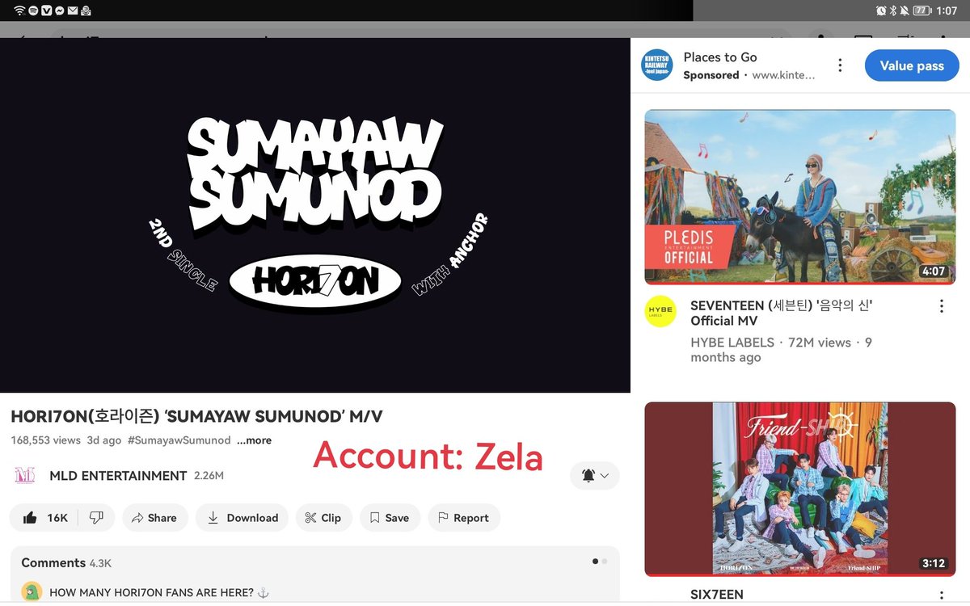The height and width of the screenshot is (606, 970).
Task: Open the #SumayawSumunod hashtag
Action: [179, 440]
